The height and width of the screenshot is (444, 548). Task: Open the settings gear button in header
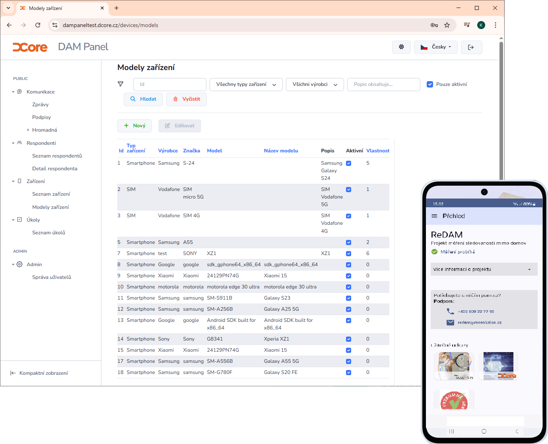coord(402,47)
